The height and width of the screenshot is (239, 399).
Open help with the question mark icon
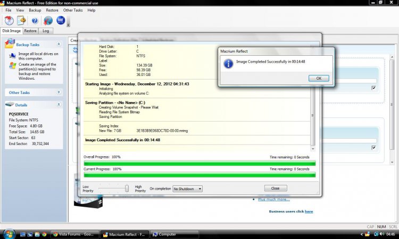pos(35,21)
